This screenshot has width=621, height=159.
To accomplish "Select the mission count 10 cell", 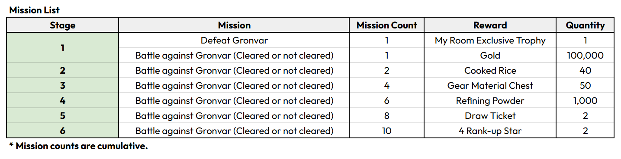I will (386, 131).
